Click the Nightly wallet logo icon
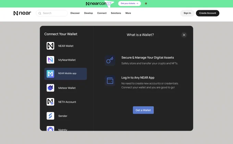 [x=50, y=129]
